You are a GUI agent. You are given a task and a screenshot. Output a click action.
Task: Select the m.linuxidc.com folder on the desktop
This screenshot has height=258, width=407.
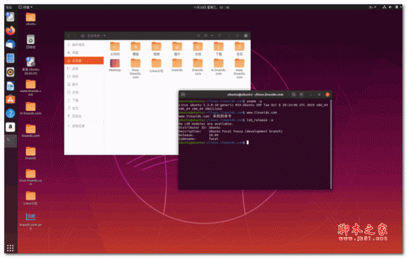tap(31, 108)
